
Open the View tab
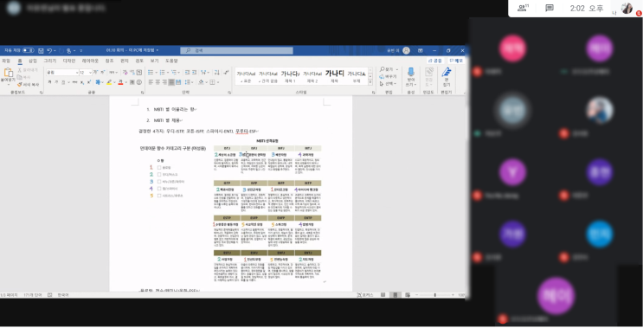(154, 61)
